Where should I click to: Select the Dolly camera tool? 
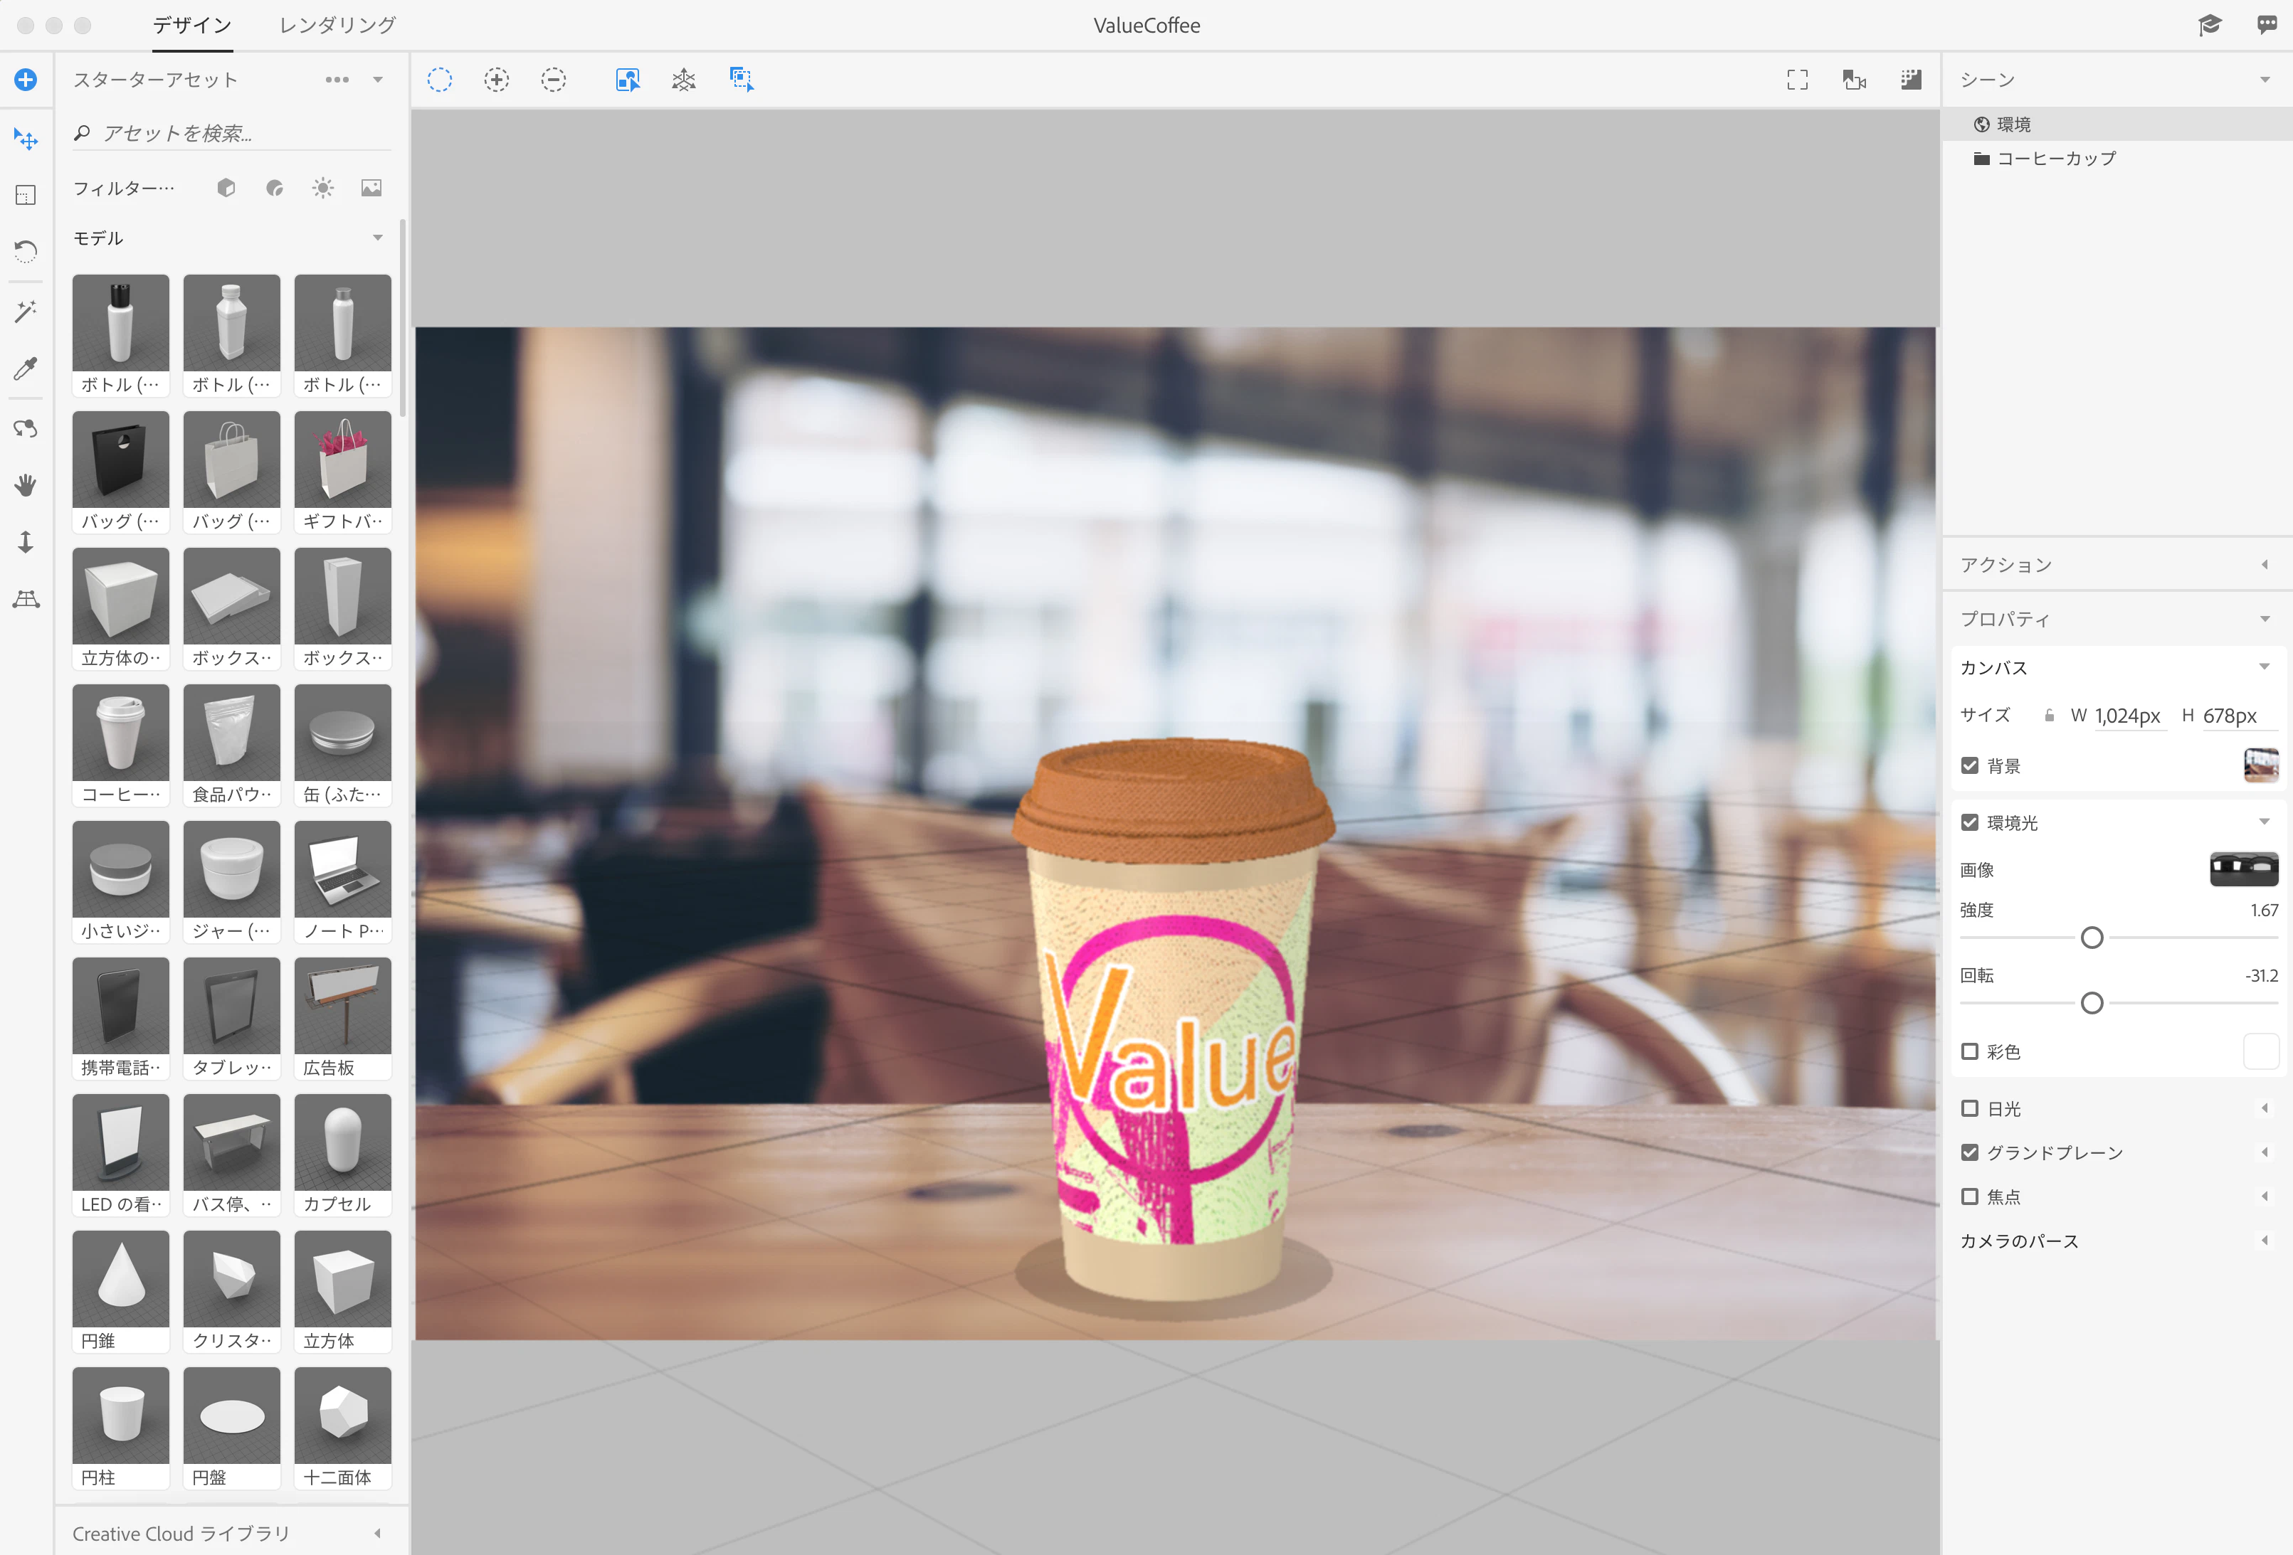point(26,541)
